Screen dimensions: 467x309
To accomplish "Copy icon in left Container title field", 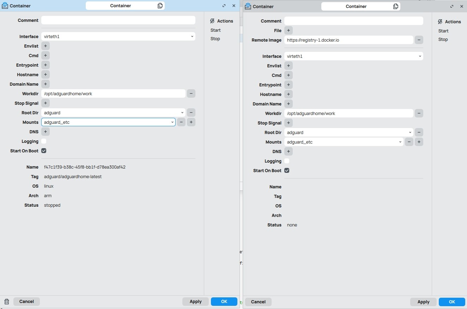I will pos(160,6).
